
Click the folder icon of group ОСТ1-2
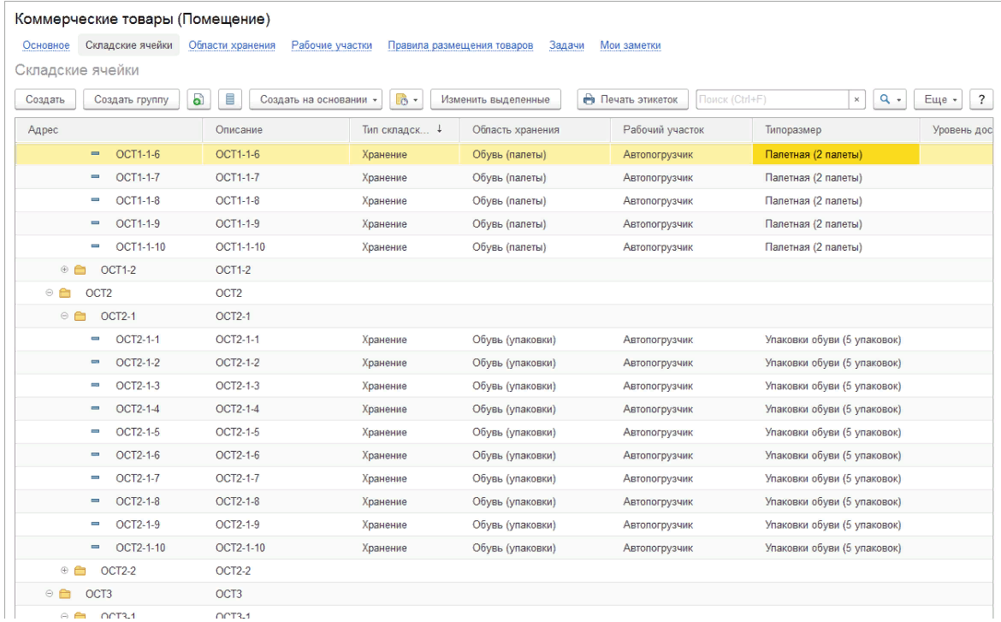(x=80, y=270)
